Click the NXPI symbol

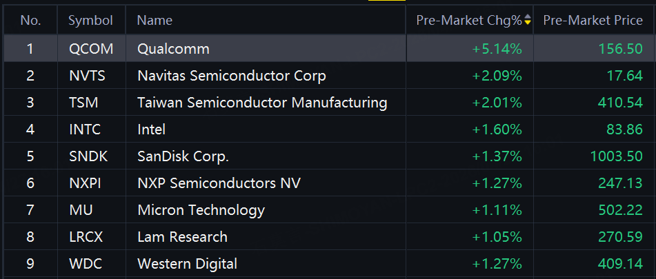click(85, 183)
